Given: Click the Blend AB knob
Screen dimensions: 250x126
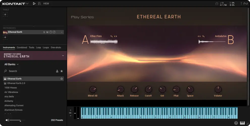Looking at the screenshot, I should (x=93, y=90).
